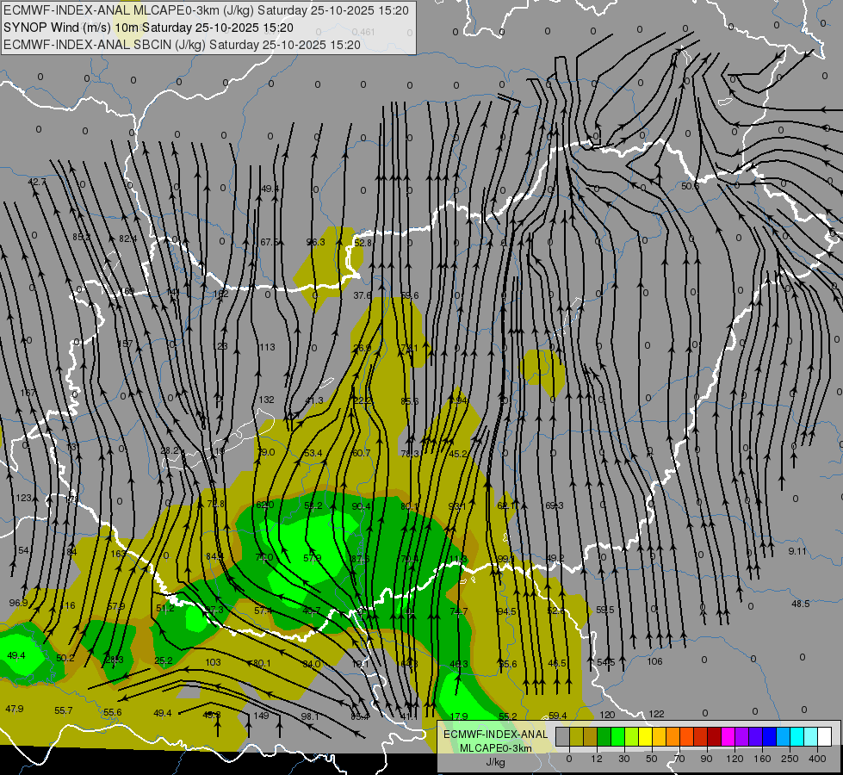
Task: Click the map value 46.5
Action: click(556, 663)
